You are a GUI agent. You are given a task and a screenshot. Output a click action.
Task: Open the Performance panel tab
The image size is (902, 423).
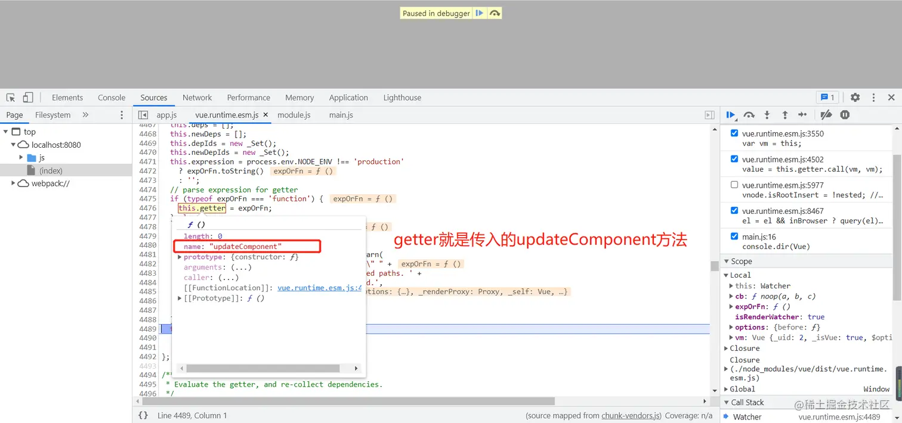[x=249, y=98]
